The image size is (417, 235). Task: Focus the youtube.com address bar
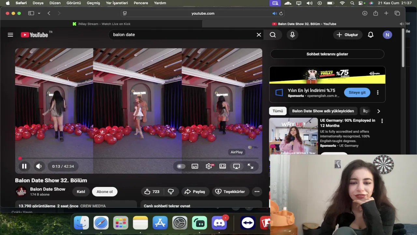[x=203, y=13]
